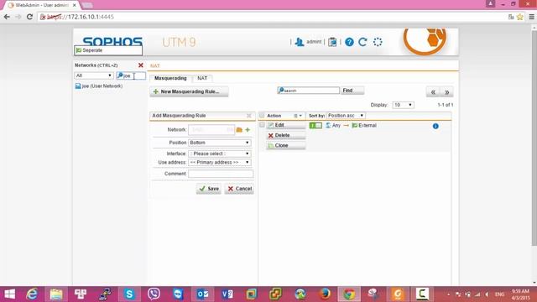The height and width of the screenshot is (302, 537).
Task: Open folder icon next to Network field
Action: (x=239, y=130)
